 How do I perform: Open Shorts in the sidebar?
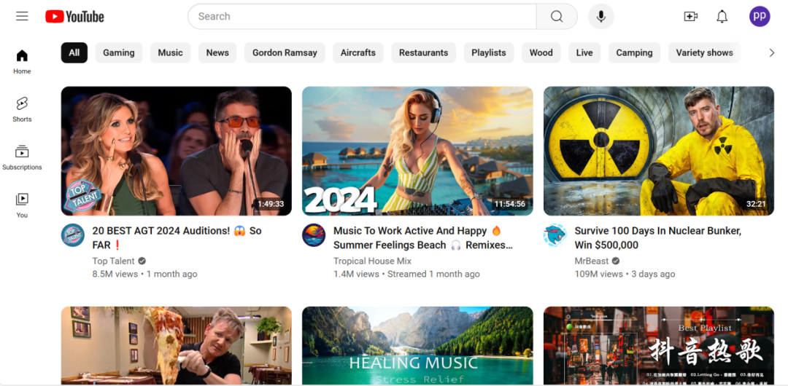click(x=22, y=109)
